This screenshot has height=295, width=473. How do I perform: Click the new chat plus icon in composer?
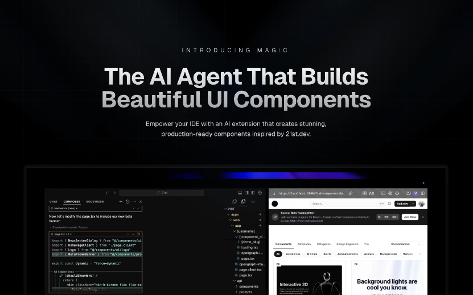(121, 201)
